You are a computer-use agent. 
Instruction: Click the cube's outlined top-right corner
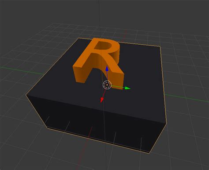point(160,46)
